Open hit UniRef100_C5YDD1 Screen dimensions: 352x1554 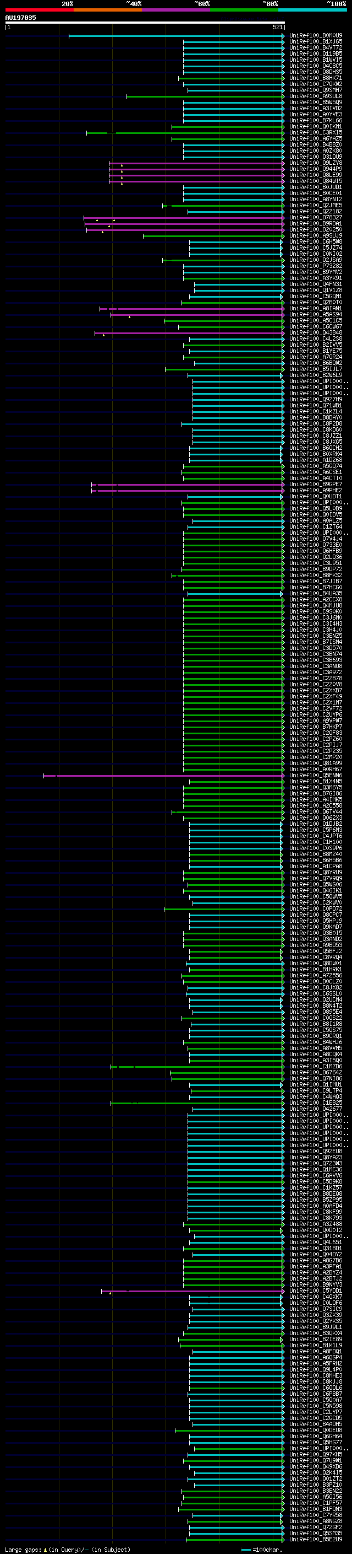pos(316,1292)
